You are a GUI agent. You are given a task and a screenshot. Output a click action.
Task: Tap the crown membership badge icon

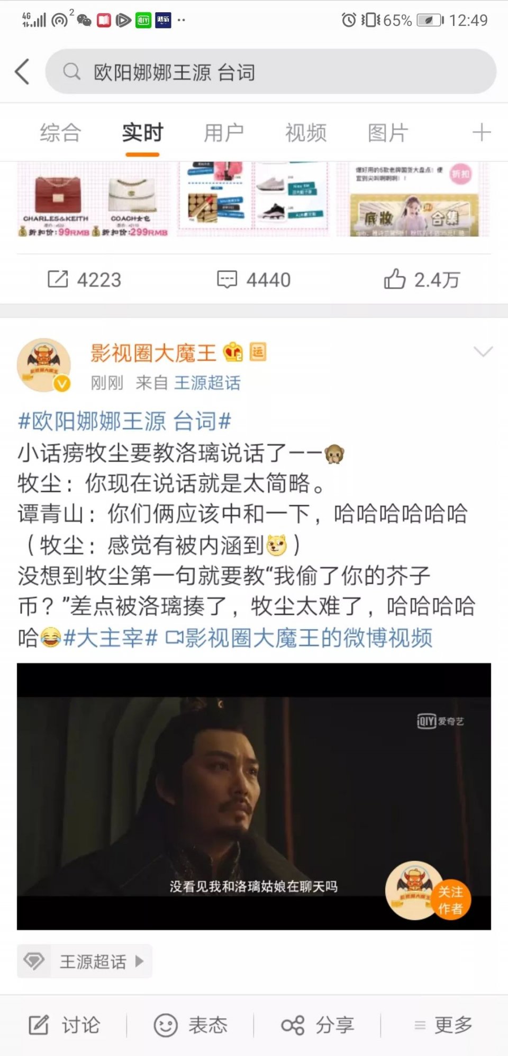click(233, 352)
